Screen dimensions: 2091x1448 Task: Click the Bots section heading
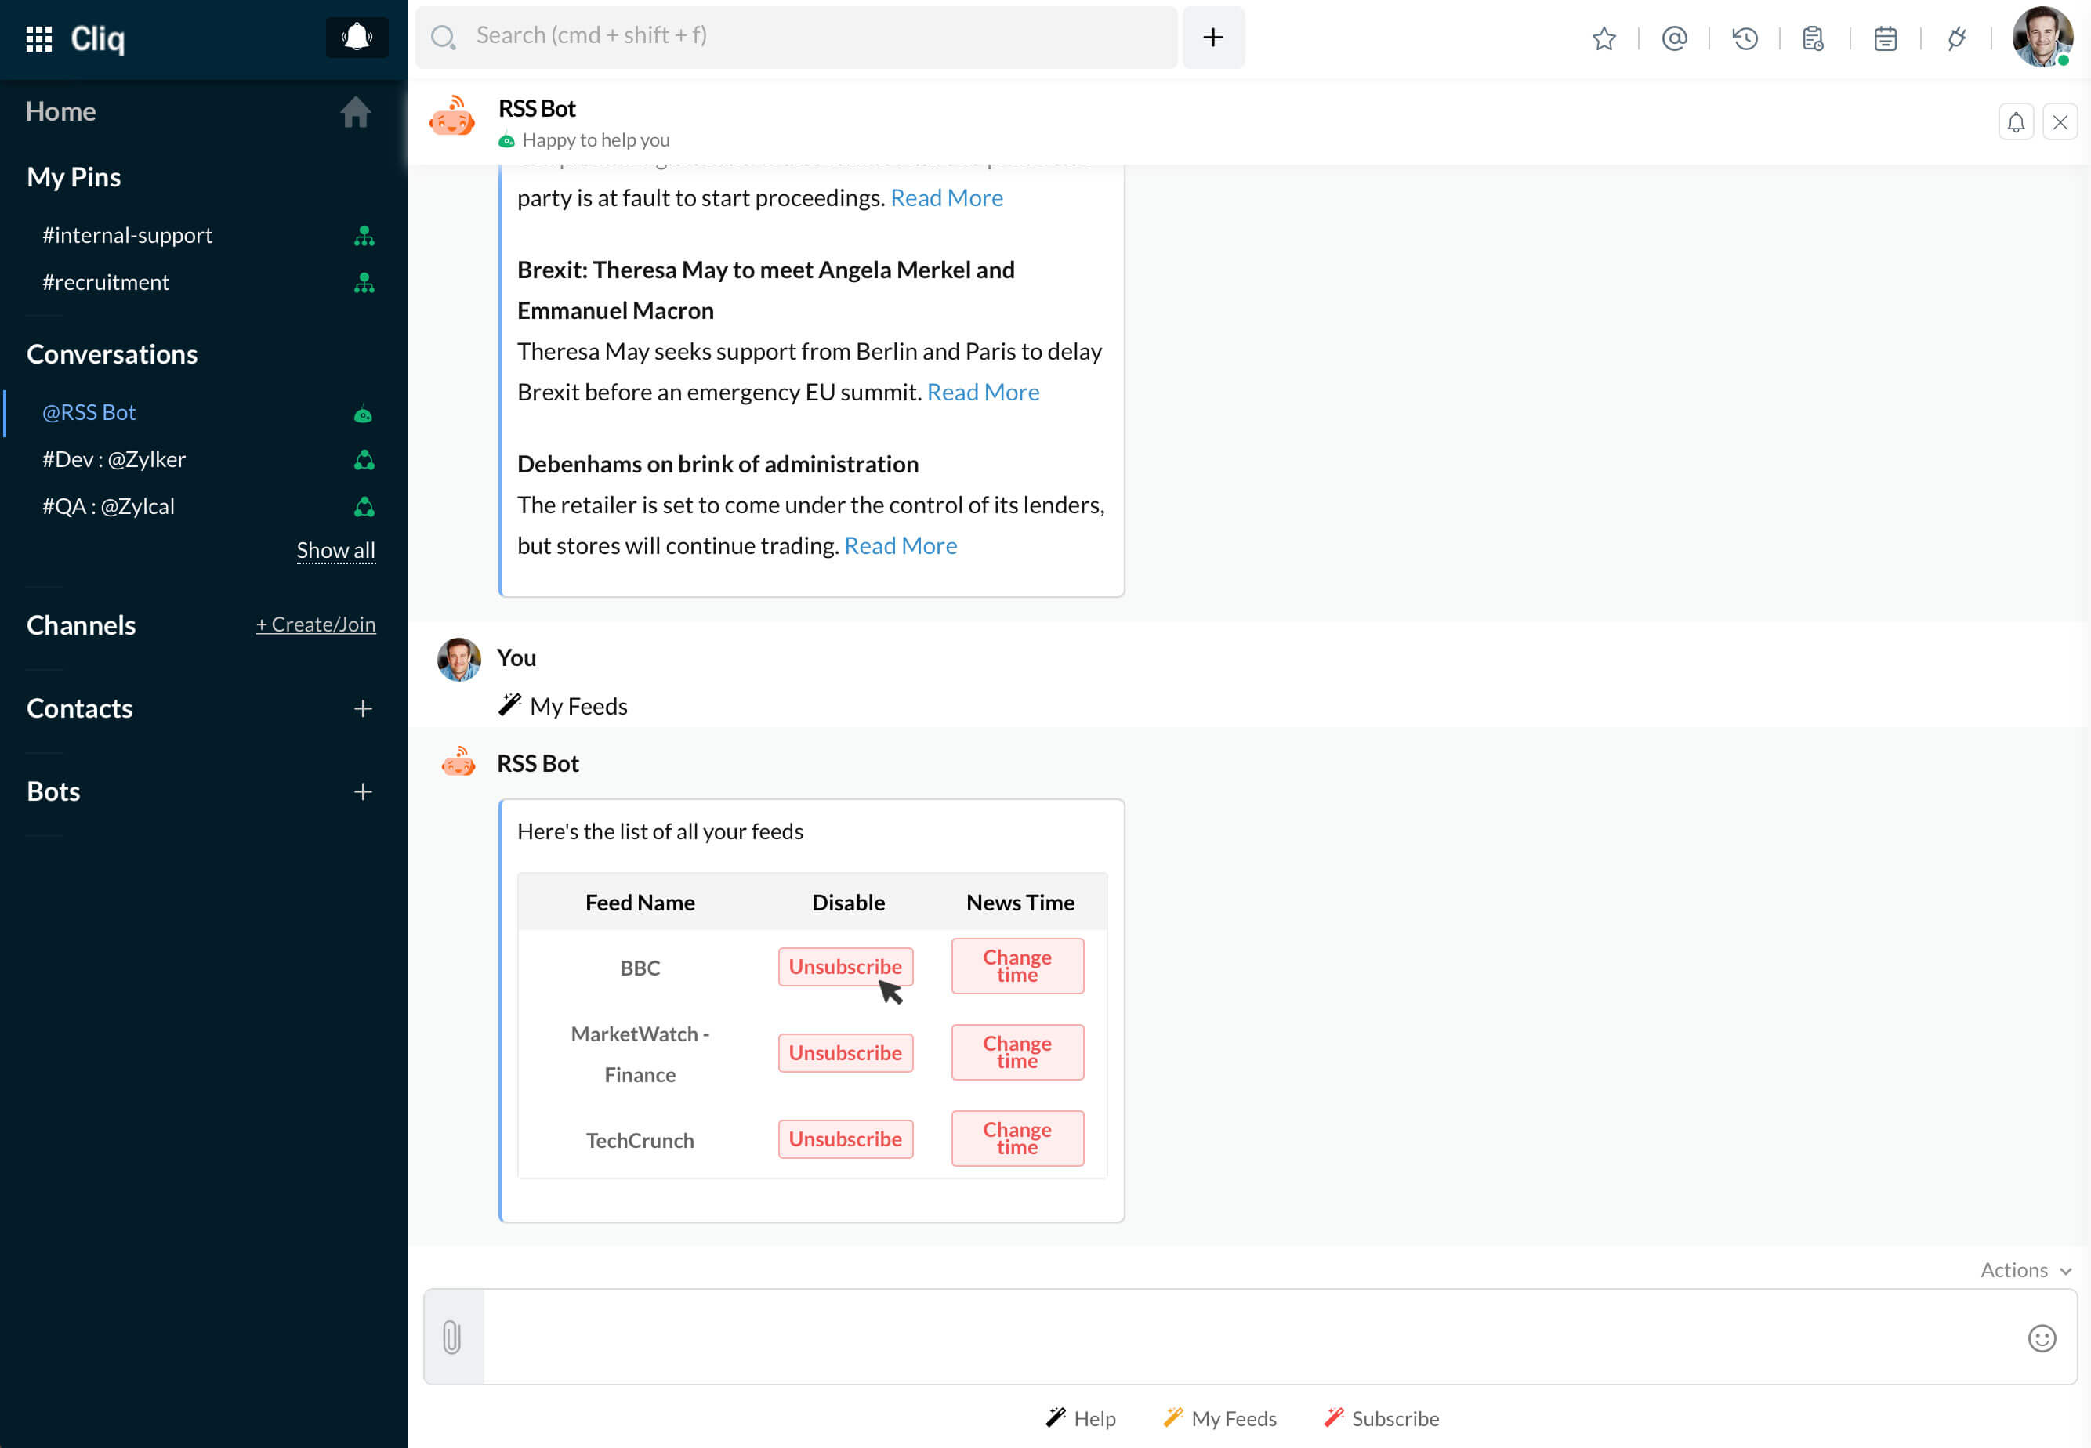point(53,792)
